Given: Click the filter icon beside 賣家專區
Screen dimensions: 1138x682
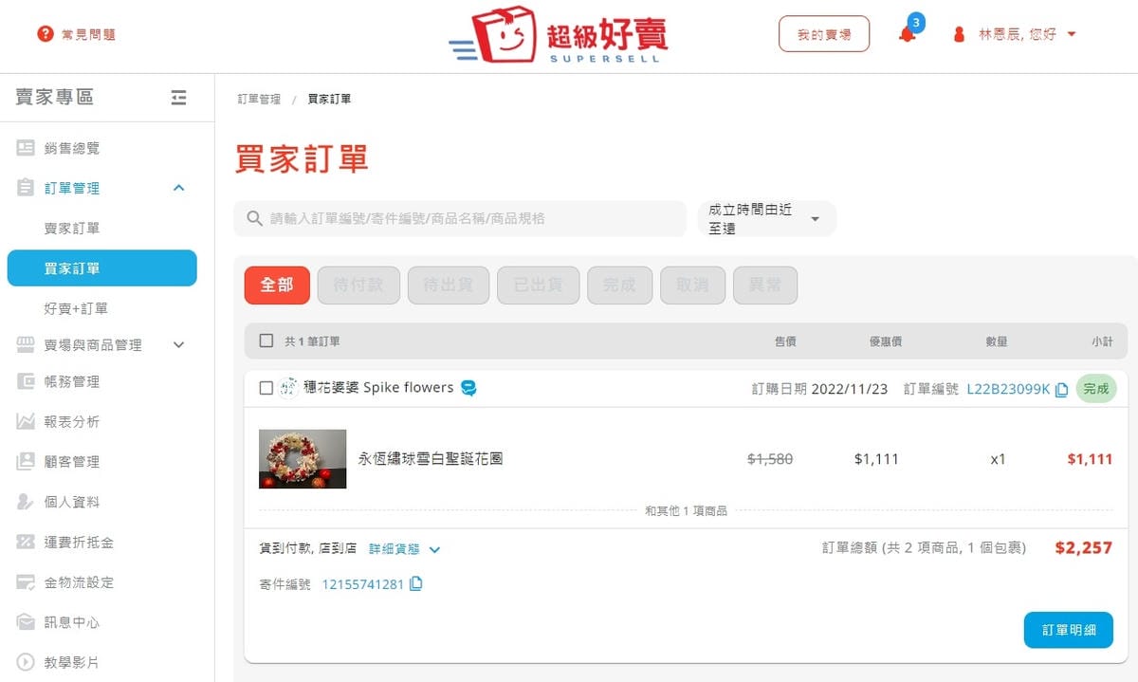Looking at the screenshot, I should [x=178, y=97].
